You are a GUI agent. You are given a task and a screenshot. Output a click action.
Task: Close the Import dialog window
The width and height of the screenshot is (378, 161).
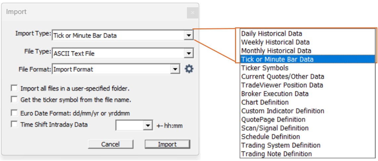pos(192,13)
